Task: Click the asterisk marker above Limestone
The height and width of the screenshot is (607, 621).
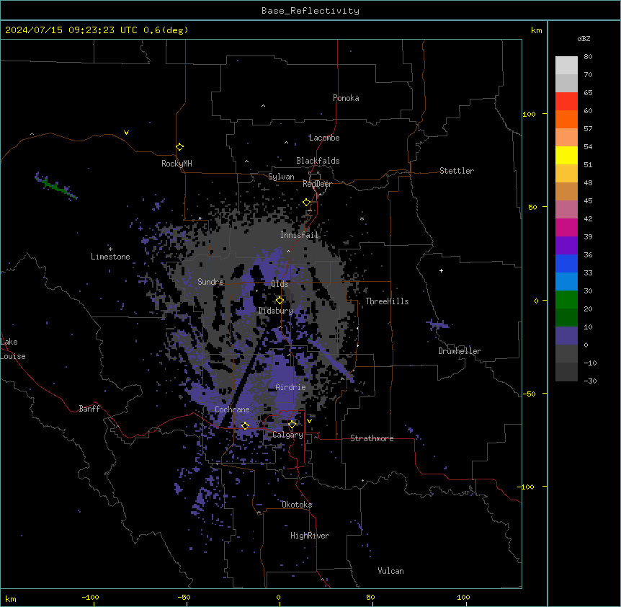Action: [110, 249]
